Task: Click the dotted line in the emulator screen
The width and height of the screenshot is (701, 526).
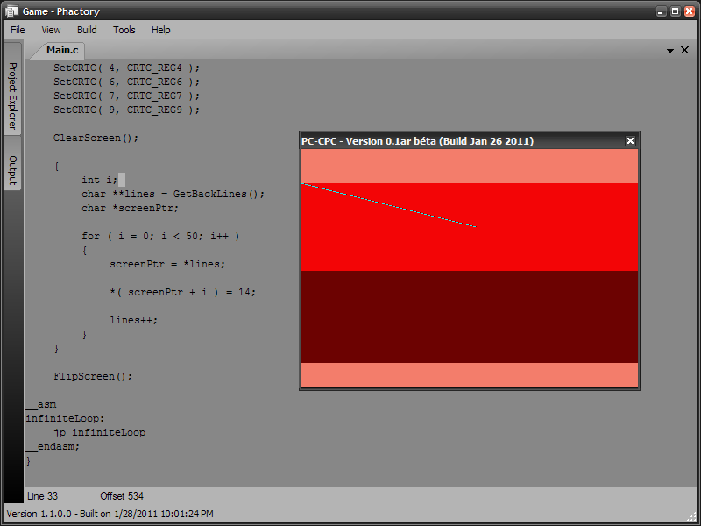Action: [x=389, y=205]
